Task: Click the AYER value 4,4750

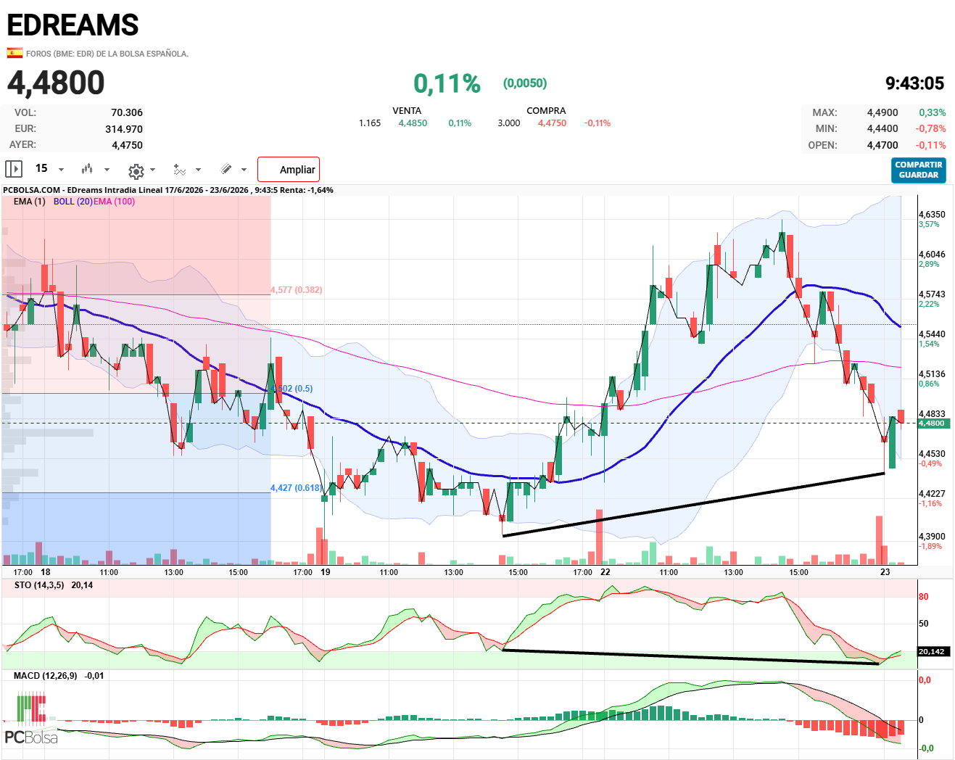Action: pos(127,145)
